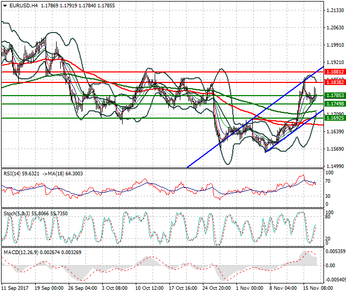Select the RSI 30 level scale value

pyautogui.click(x=328, y=196)
